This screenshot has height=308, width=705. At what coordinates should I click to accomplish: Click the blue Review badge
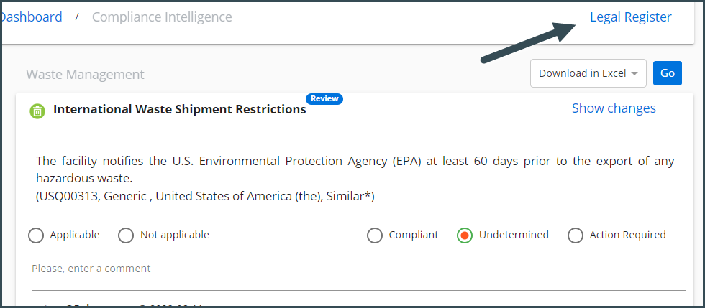coord(324,99)
